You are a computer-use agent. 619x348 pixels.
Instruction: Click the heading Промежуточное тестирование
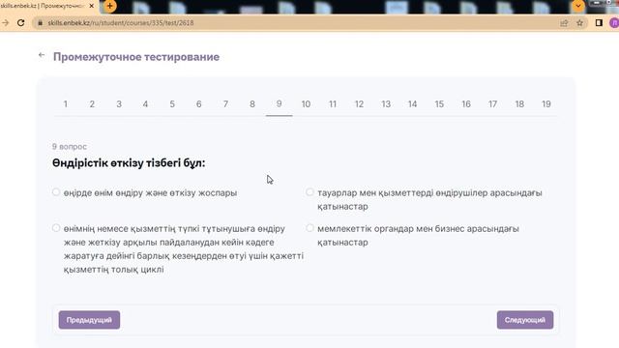[x=136, y=57]
